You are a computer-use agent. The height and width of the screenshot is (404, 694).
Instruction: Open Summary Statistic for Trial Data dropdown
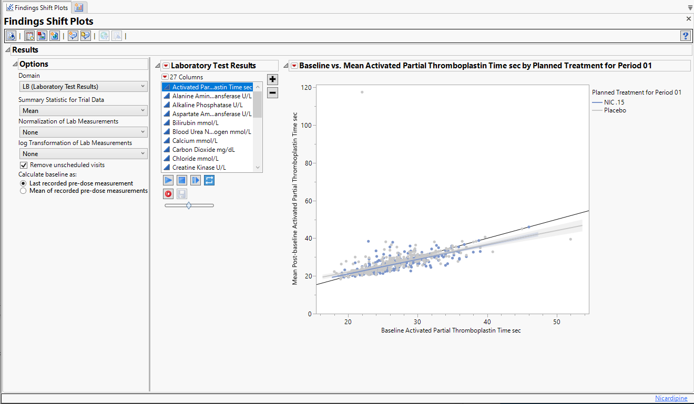(x=84, y=111)
